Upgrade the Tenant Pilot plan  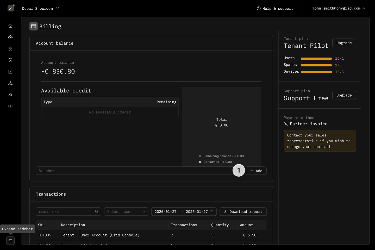[x=344, y=43]
